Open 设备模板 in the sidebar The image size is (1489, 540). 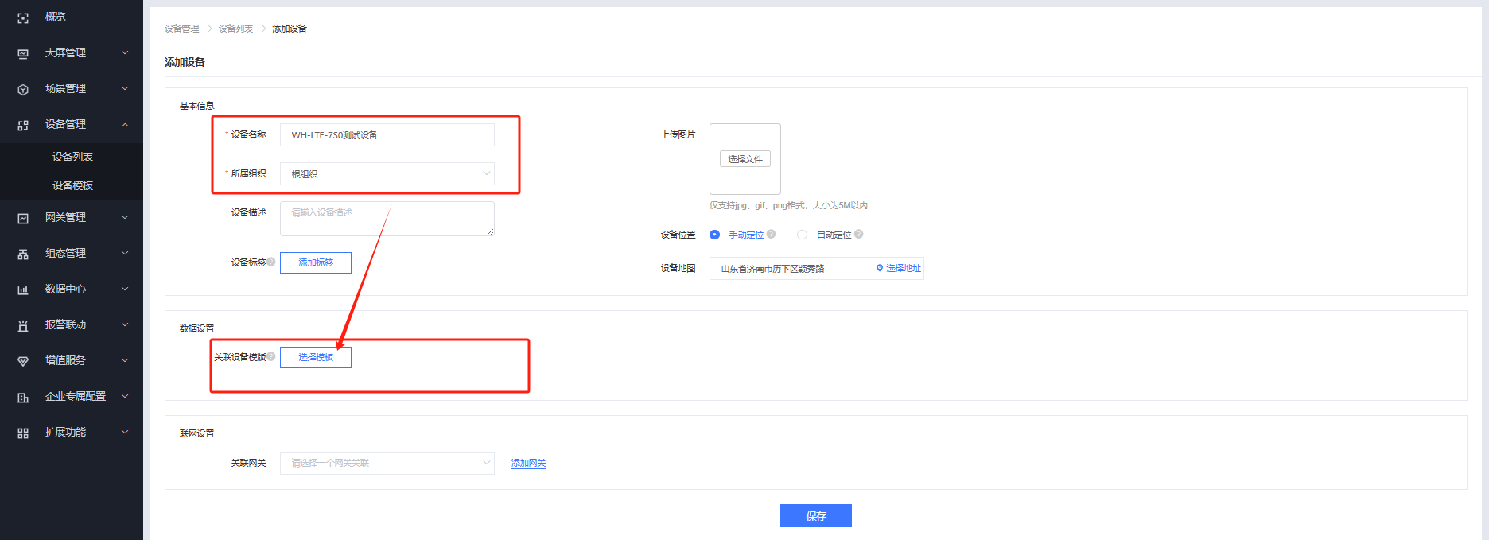click(72, 186)
